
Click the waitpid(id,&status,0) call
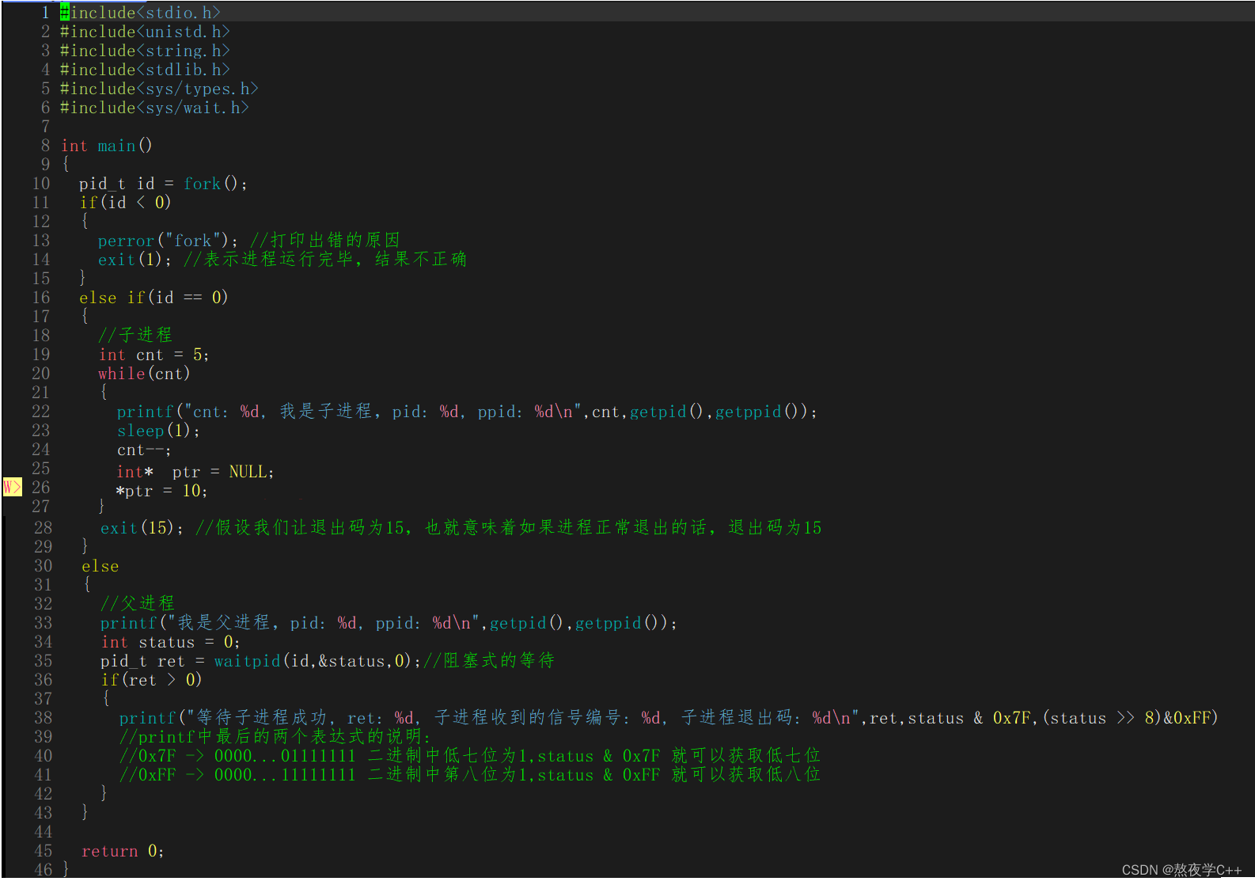pyautogui.click(x=313, y=661)
